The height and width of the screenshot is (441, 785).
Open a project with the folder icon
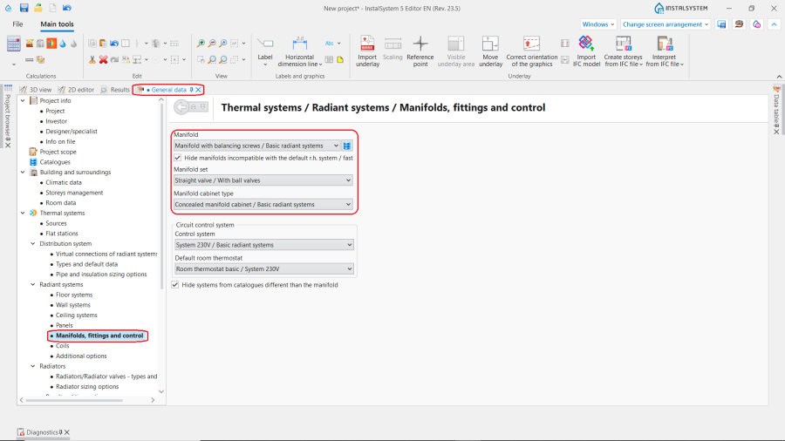pos(38,8)
